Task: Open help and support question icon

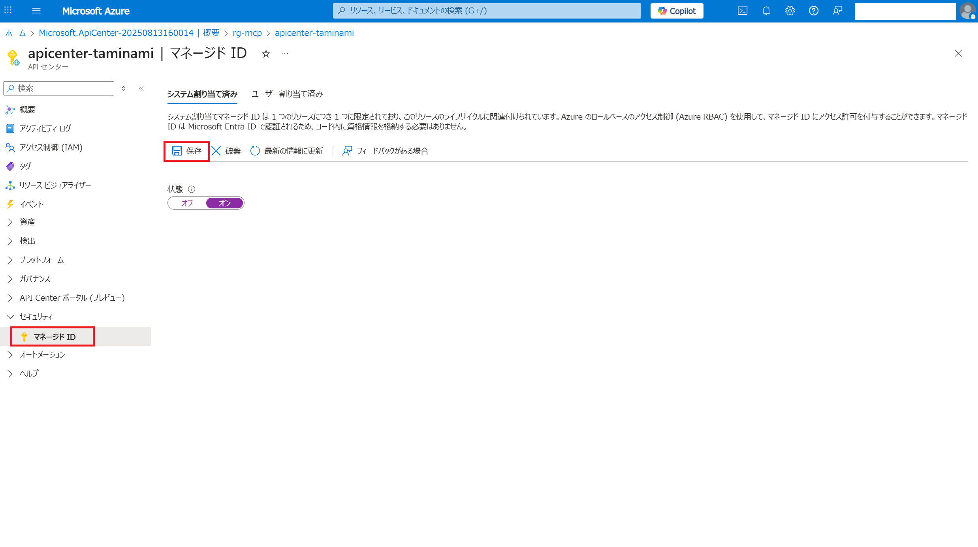Action: [x=814, y=11]
